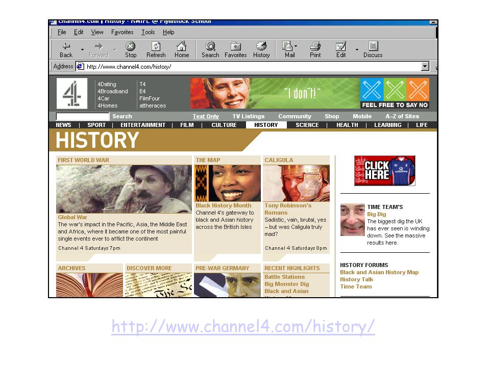Switch to the NEWS section tab
Viewport: 490px width, 367px height.
point(63,125)
